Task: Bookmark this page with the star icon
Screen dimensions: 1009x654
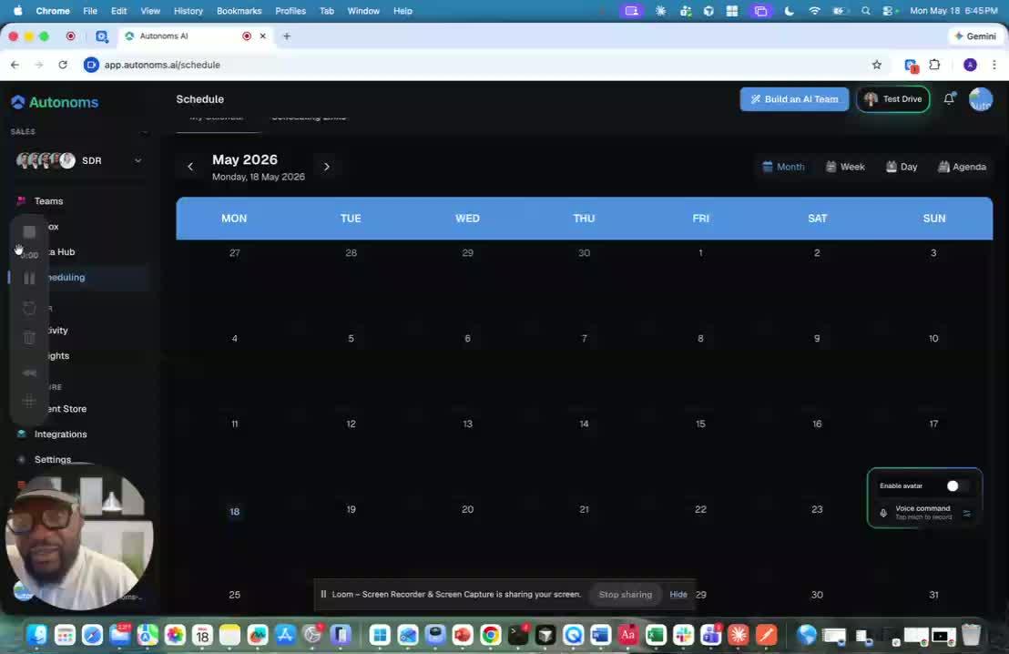Action: [876, 65]
